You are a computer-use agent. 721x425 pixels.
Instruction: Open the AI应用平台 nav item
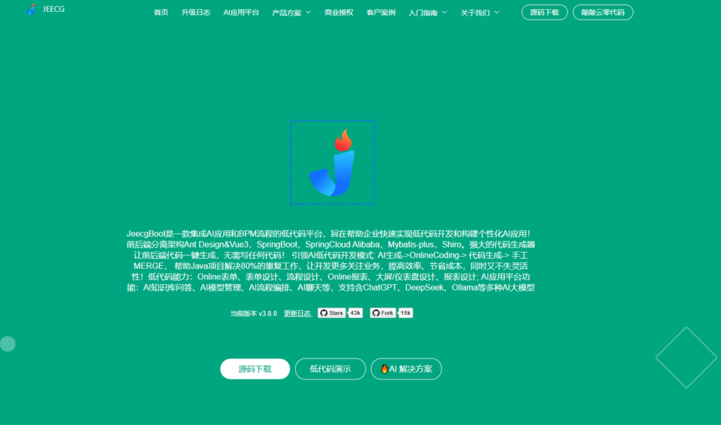click(x=241, y=13)
